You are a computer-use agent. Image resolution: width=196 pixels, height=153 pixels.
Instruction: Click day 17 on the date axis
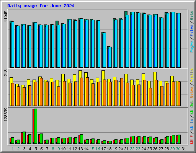[x=103, y=149]
